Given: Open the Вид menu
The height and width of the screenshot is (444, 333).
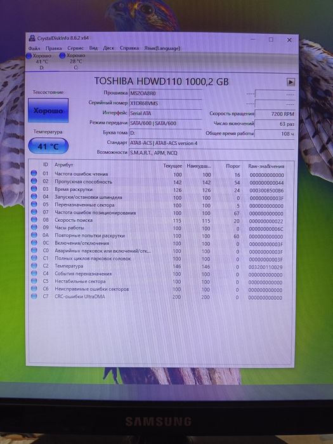Looking at the screenshot, I should pyautogui.click(x=93, y=48).
